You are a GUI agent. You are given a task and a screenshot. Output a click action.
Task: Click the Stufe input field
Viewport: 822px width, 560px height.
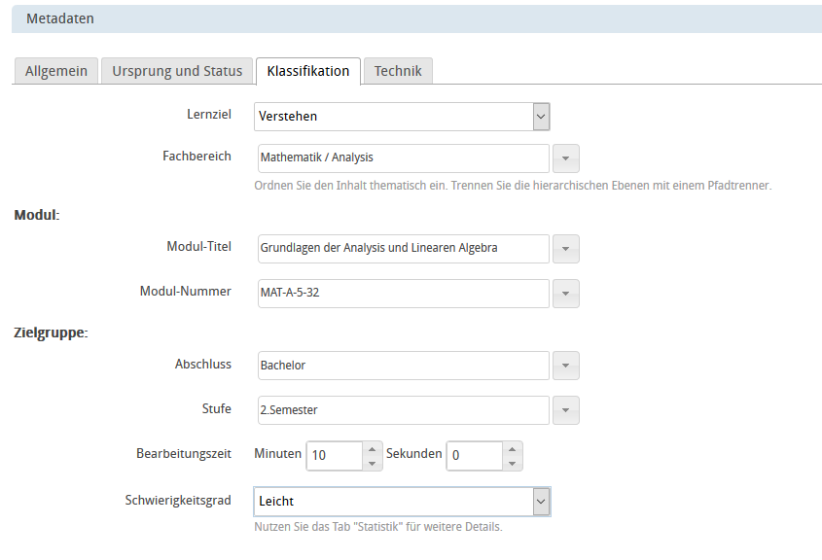[403, 410]
